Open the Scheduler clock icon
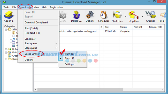 [103, 15]
